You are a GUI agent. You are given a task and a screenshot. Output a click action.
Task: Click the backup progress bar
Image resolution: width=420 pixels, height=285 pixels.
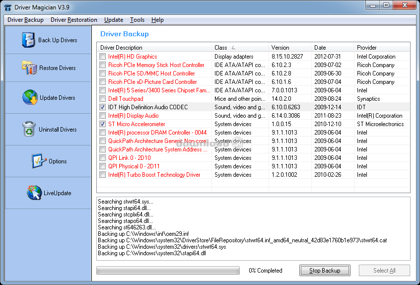tap(168, 271)
